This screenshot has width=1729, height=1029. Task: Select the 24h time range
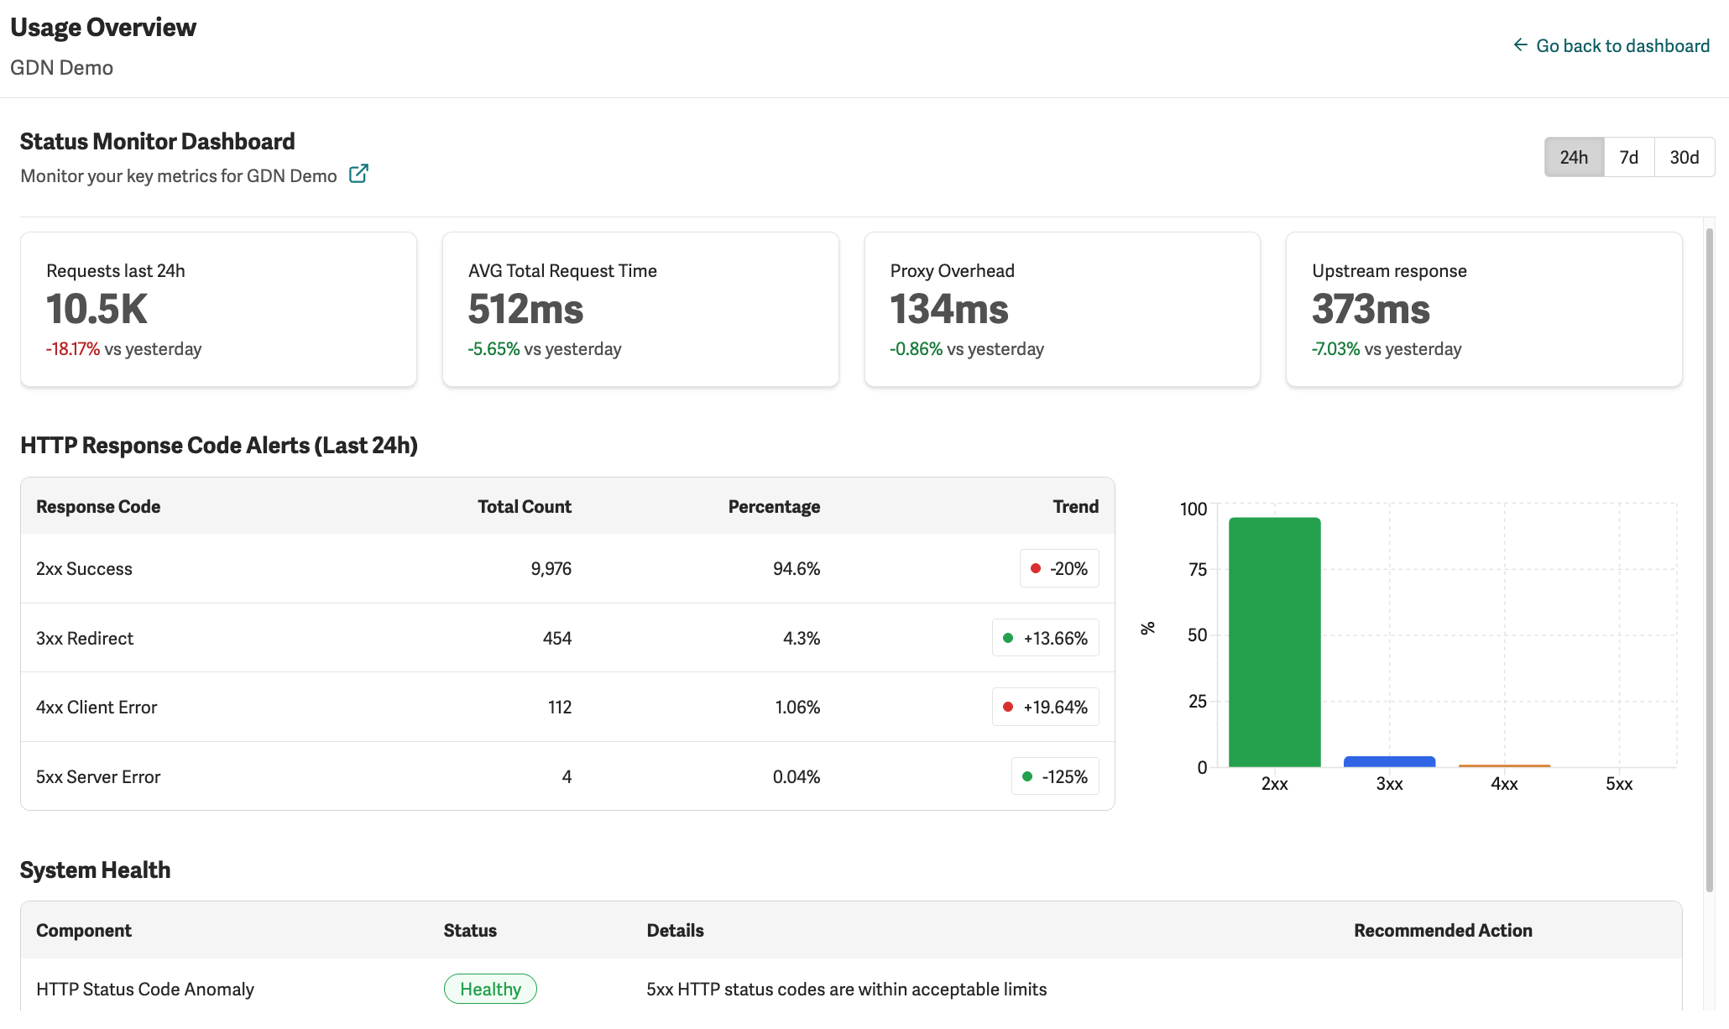pyautogui.click(x=1574, y=157)
